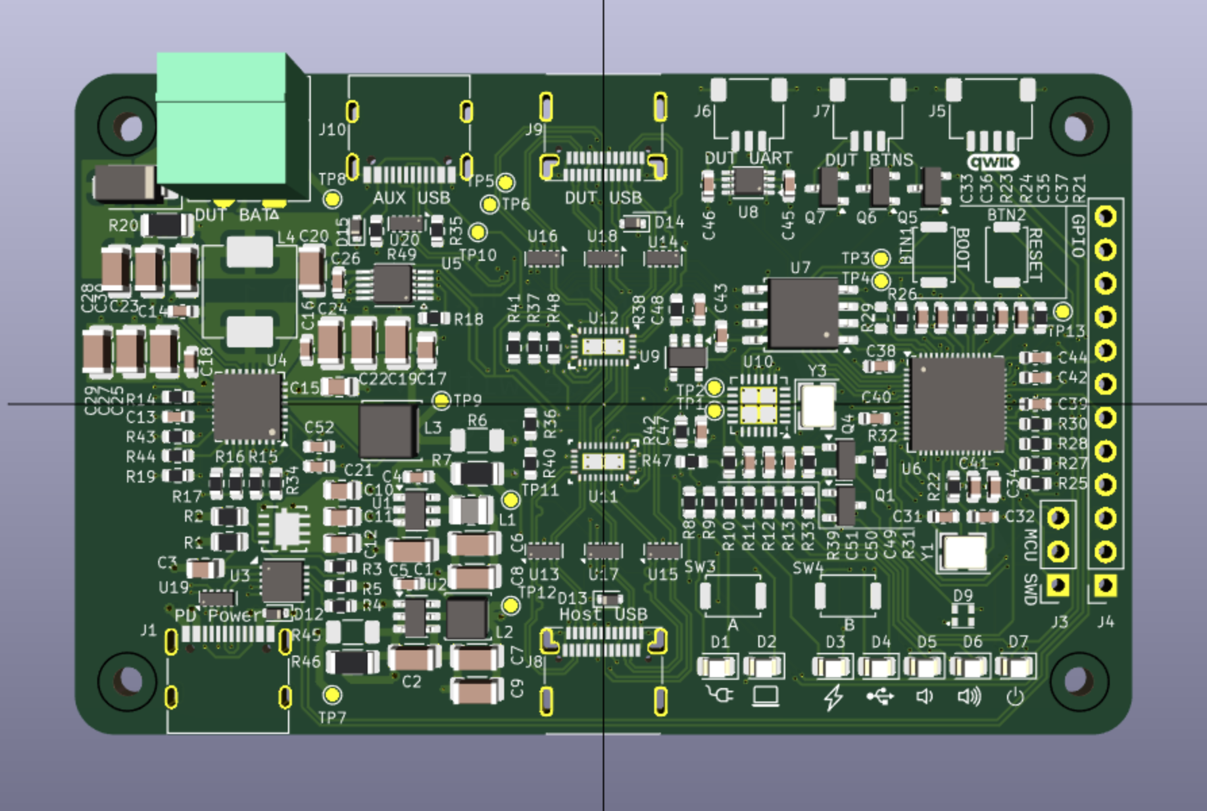Select the L3 inductor
Viewport: 1207px width, 811px height.
tap(389, 431)
